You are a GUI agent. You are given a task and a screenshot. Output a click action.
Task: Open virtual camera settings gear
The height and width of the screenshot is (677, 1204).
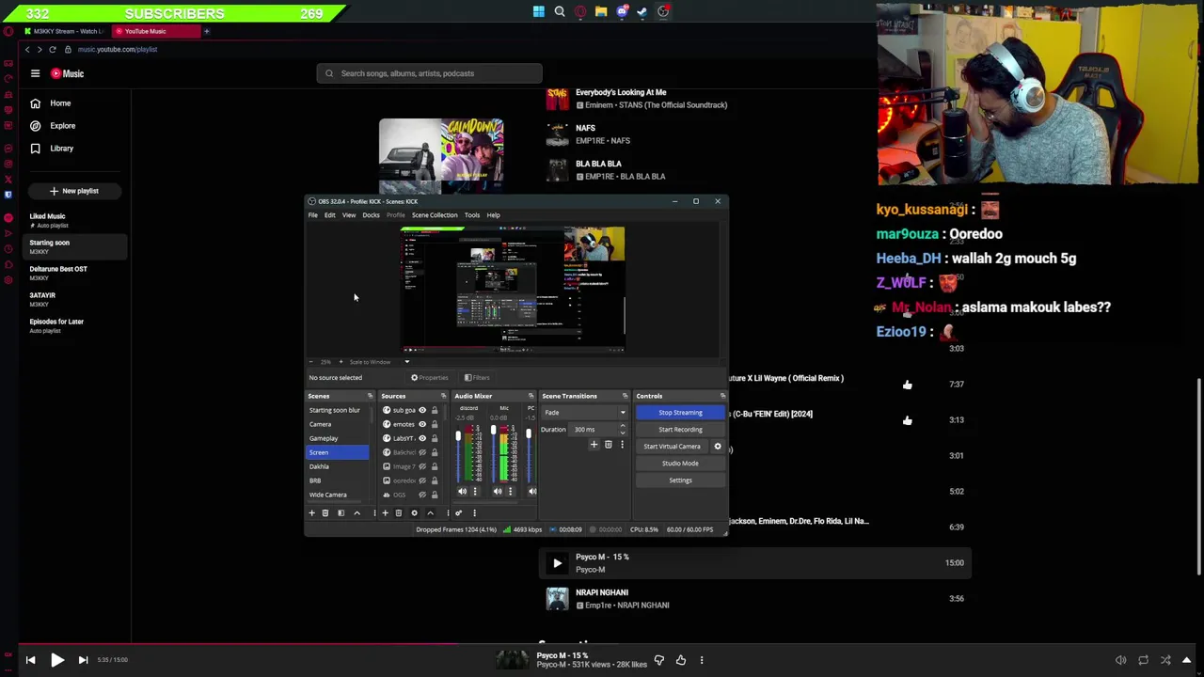coord(718,447)
